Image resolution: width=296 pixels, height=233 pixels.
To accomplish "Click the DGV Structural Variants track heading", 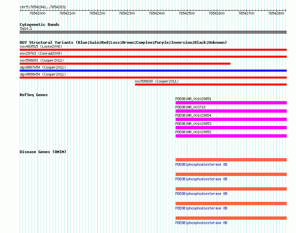I will [x=123, y=42].
